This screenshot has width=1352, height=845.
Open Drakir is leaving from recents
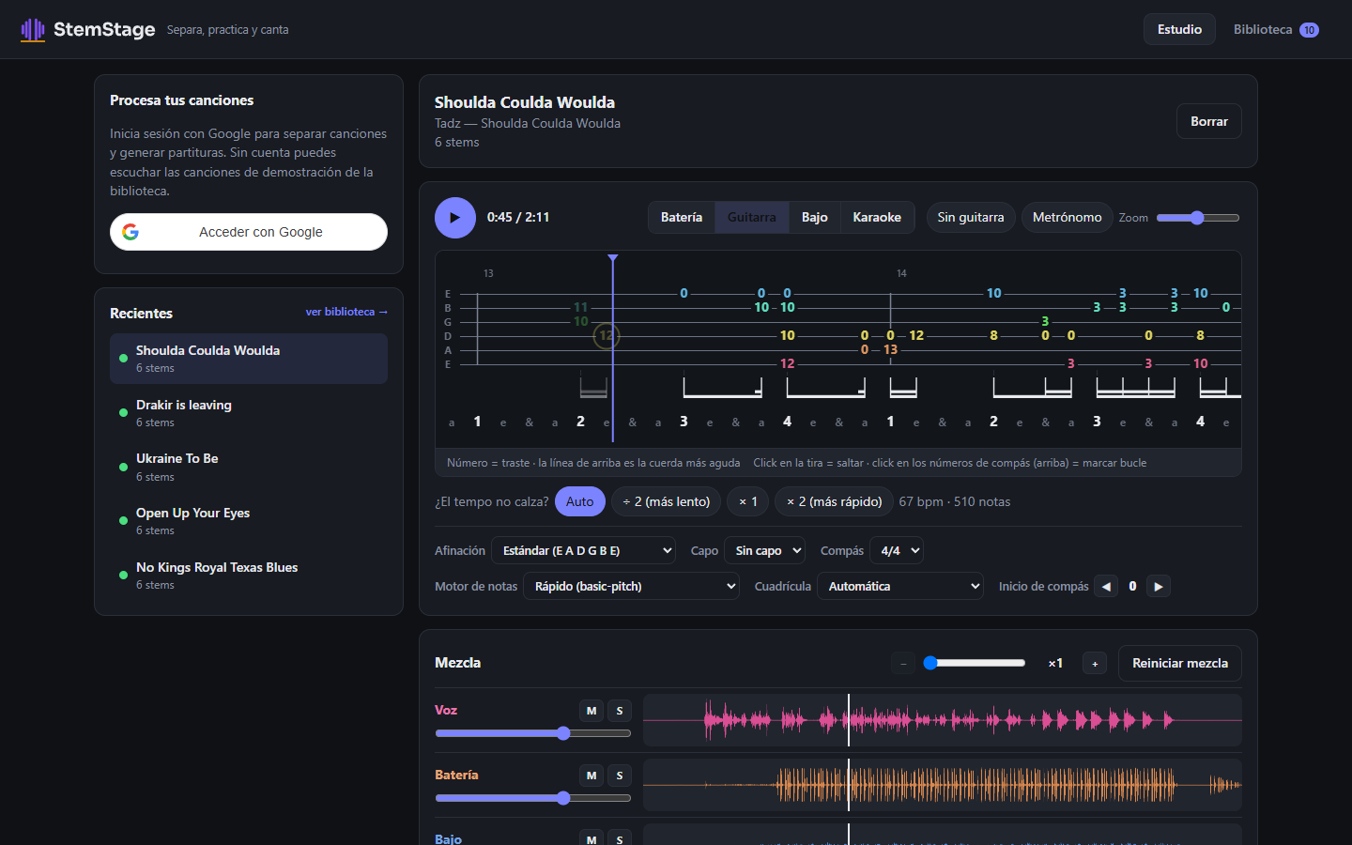[249, 413]
